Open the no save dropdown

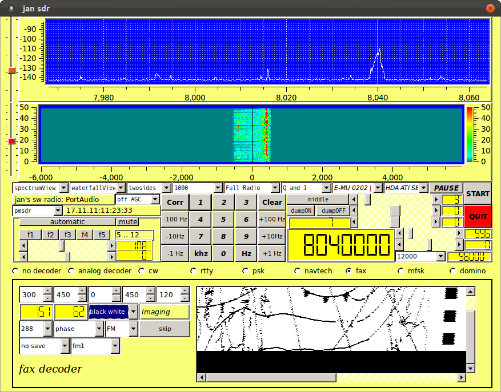(x=44, y=346)
